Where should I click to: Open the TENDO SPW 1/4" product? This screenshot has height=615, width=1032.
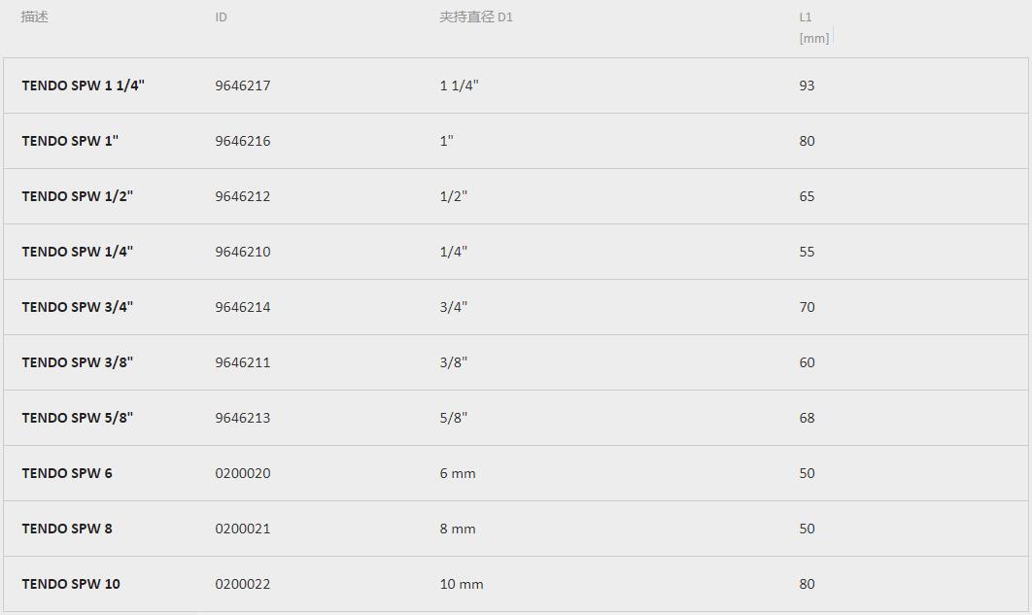point(77,252)
